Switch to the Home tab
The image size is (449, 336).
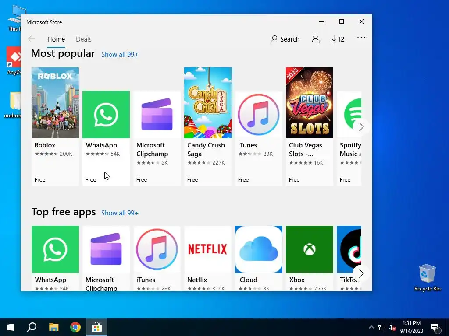tap(56, 39)
